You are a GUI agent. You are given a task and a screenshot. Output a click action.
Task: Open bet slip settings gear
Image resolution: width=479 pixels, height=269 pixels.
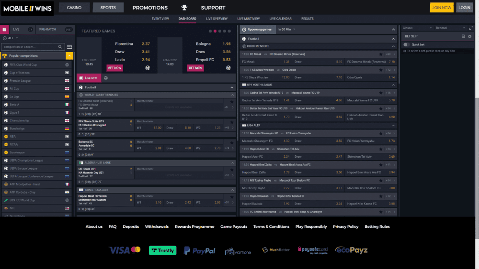(x=470, y=36)
